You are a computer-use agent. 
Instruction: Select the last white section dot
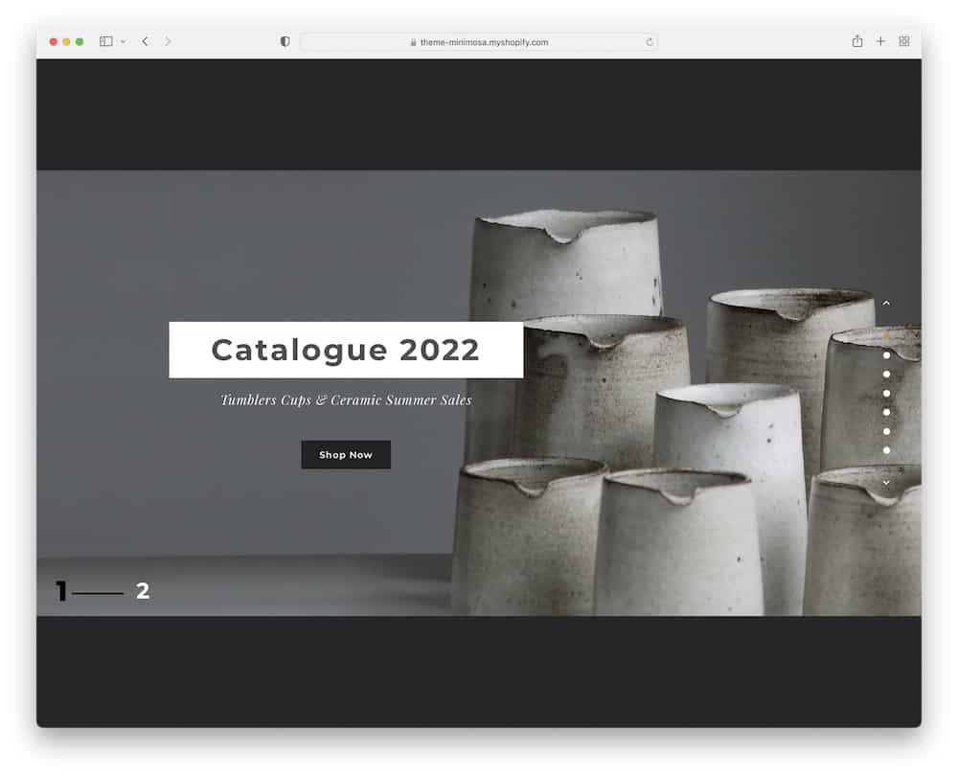tap(886, 450)
